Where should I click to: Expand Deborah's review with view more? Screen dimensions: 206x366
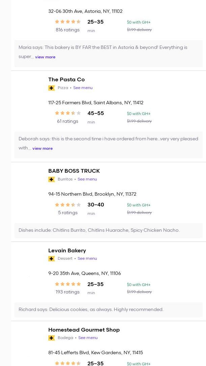pyautogui.click(x=43, y=148)
